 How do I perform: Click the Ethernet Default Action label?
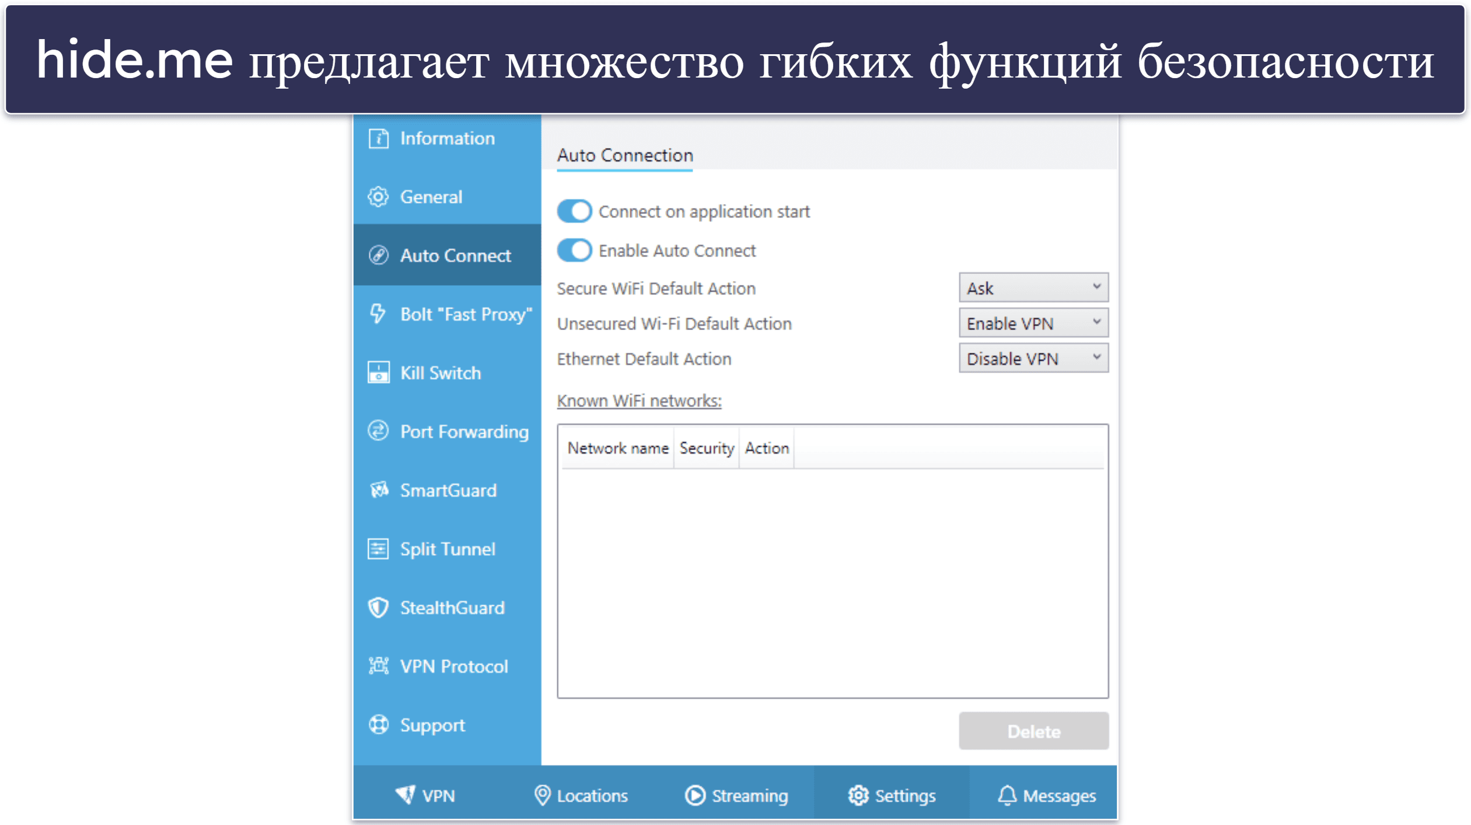pos(644,359)
